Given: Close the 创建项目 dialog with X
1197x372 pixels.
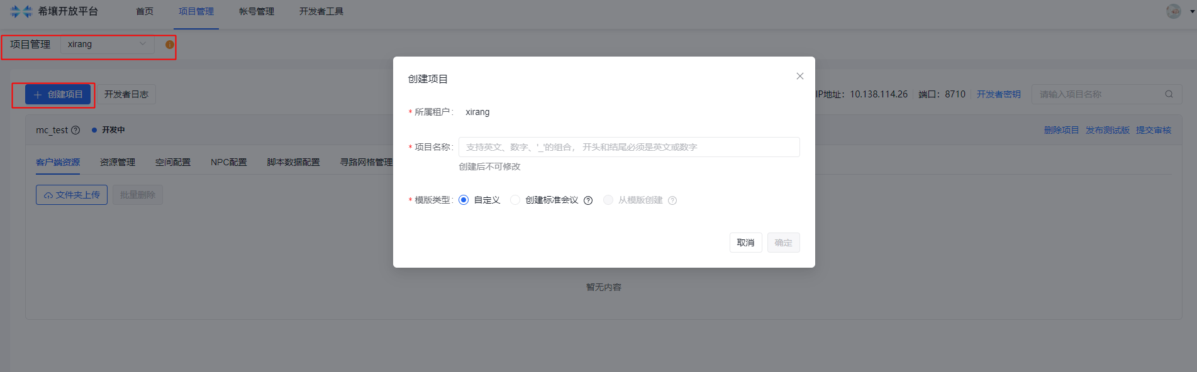Looking at the screenshot, I should tap(799, 76).
